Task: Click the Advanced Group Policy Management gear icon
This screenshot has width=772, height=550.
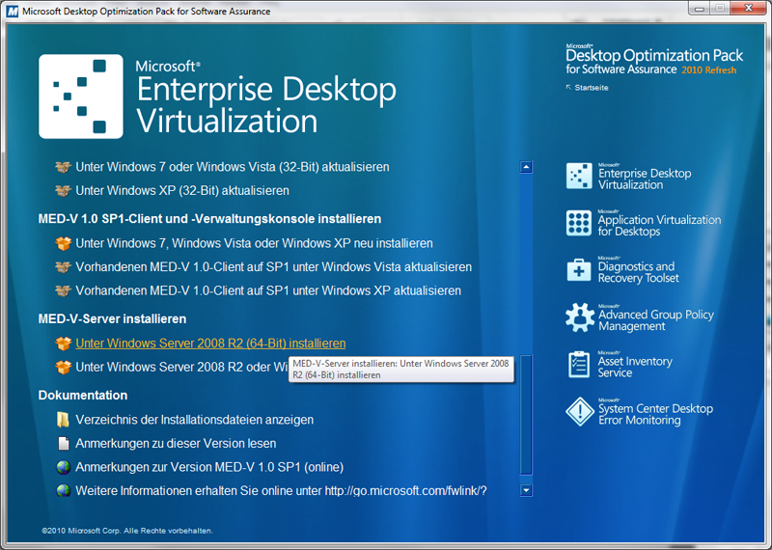Action: [579, 317]
